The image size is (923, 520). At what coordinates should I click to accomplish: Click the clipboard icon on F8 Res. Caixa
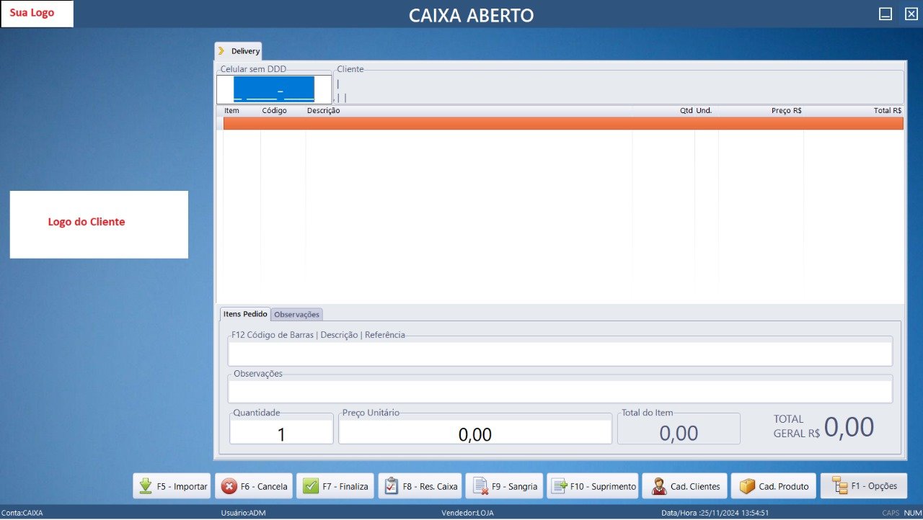tap(391, 486)
